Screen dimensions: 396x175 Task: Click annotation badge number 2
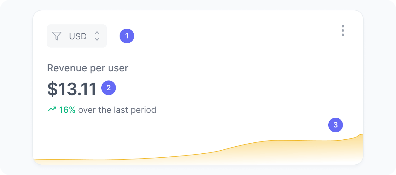(x=109, y=88)
